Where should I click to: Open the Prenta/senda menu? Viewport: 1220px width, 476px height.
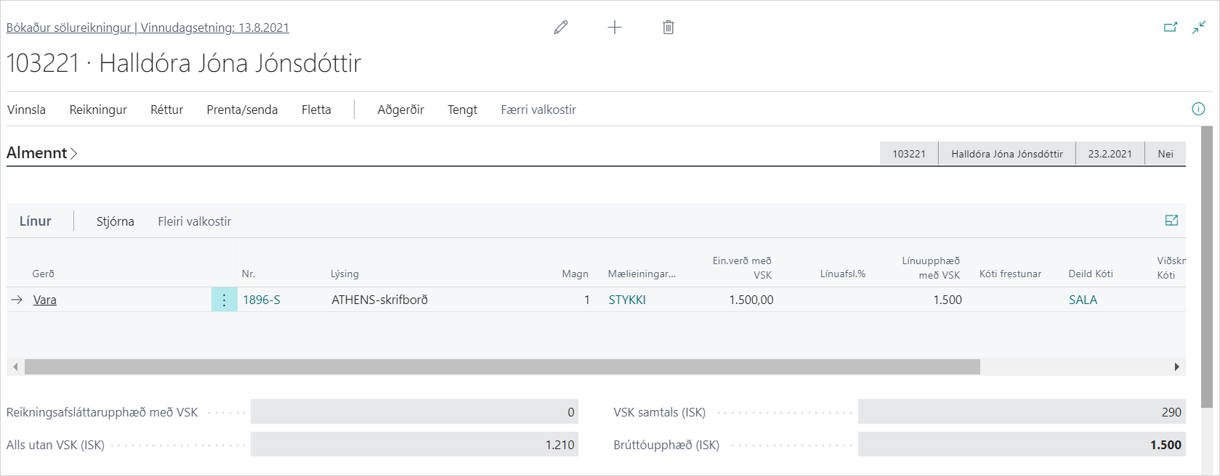242,110
